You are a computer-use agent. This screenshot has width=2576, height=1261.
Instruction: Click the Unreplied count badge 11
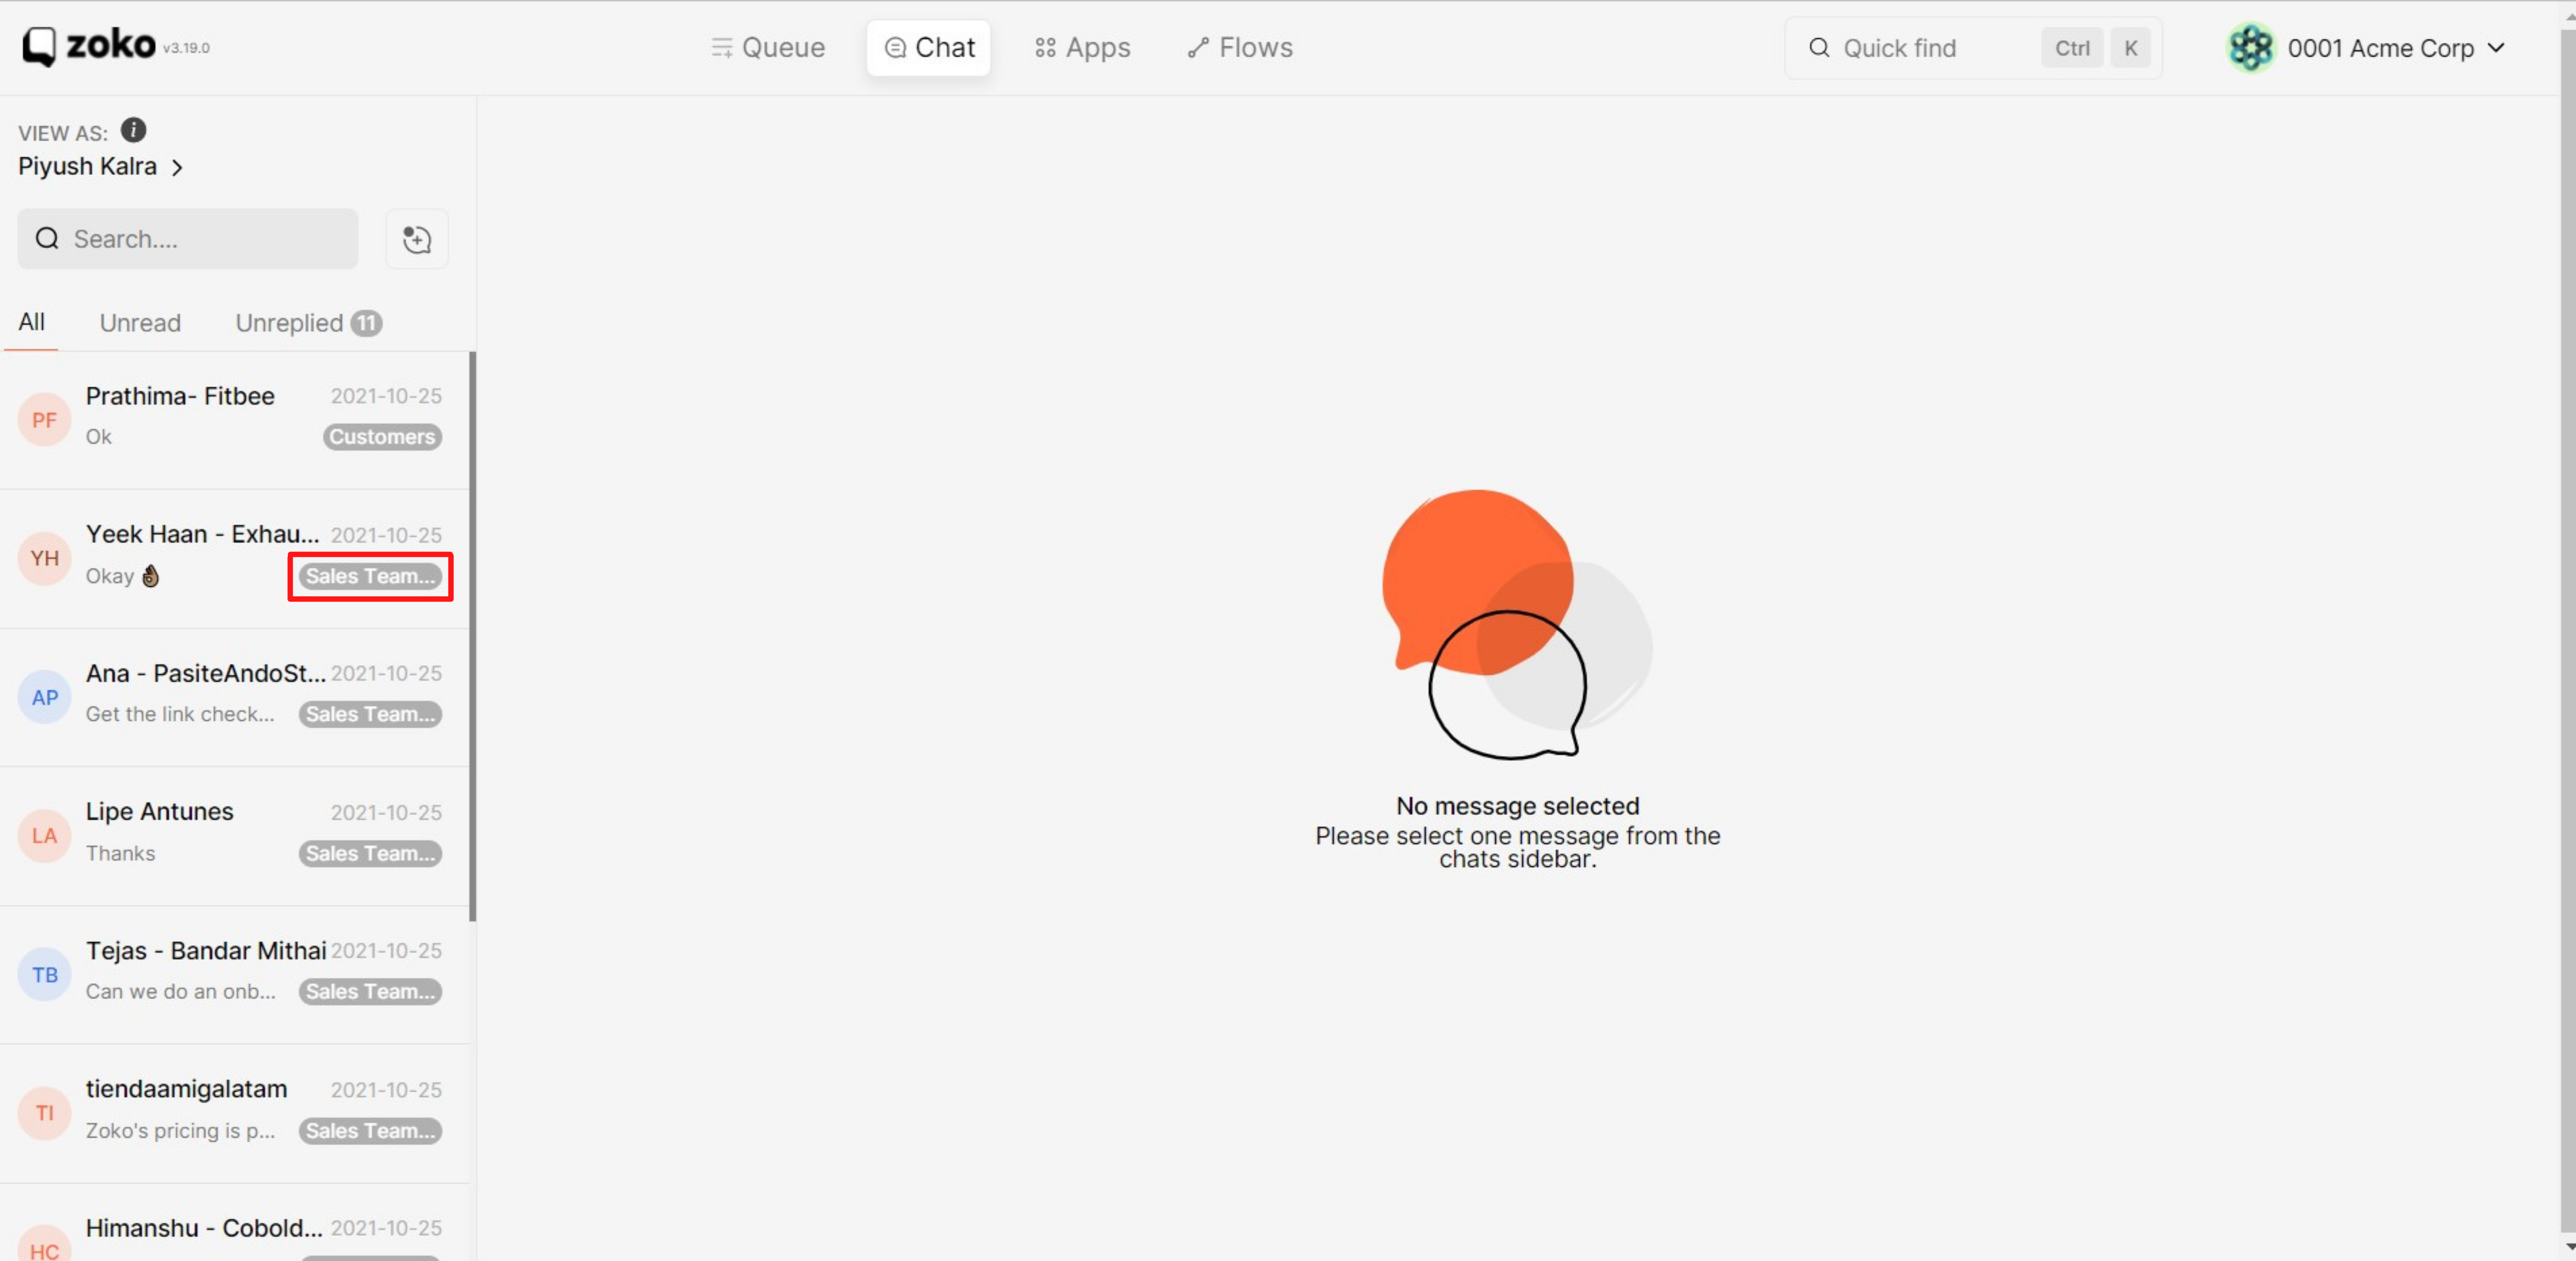(x=366, y=323)
